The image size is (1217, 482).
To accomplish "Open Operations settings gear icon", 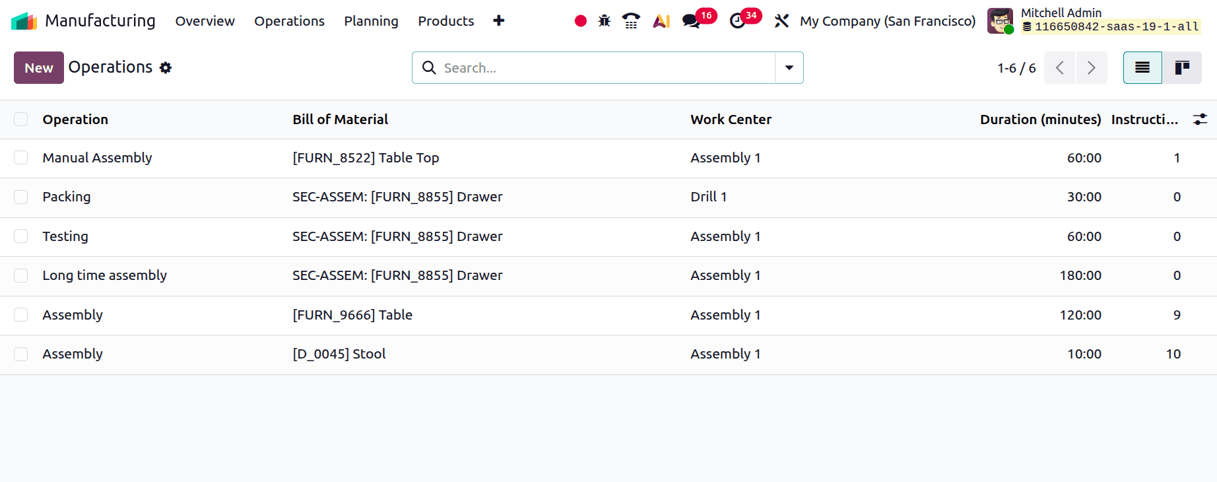I will pyautogui.click(x=166, y=67).
